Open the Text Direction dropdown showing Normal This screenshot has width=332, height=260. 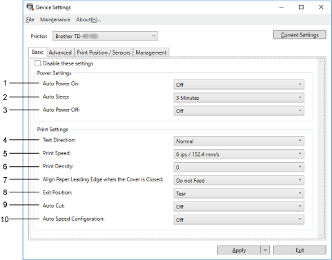pos(239,141)
